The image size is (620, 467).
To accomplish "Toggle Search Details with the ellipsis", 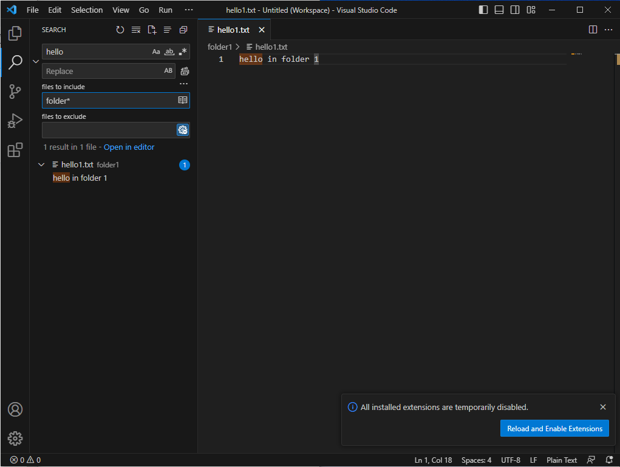I will tap(183, 84).
